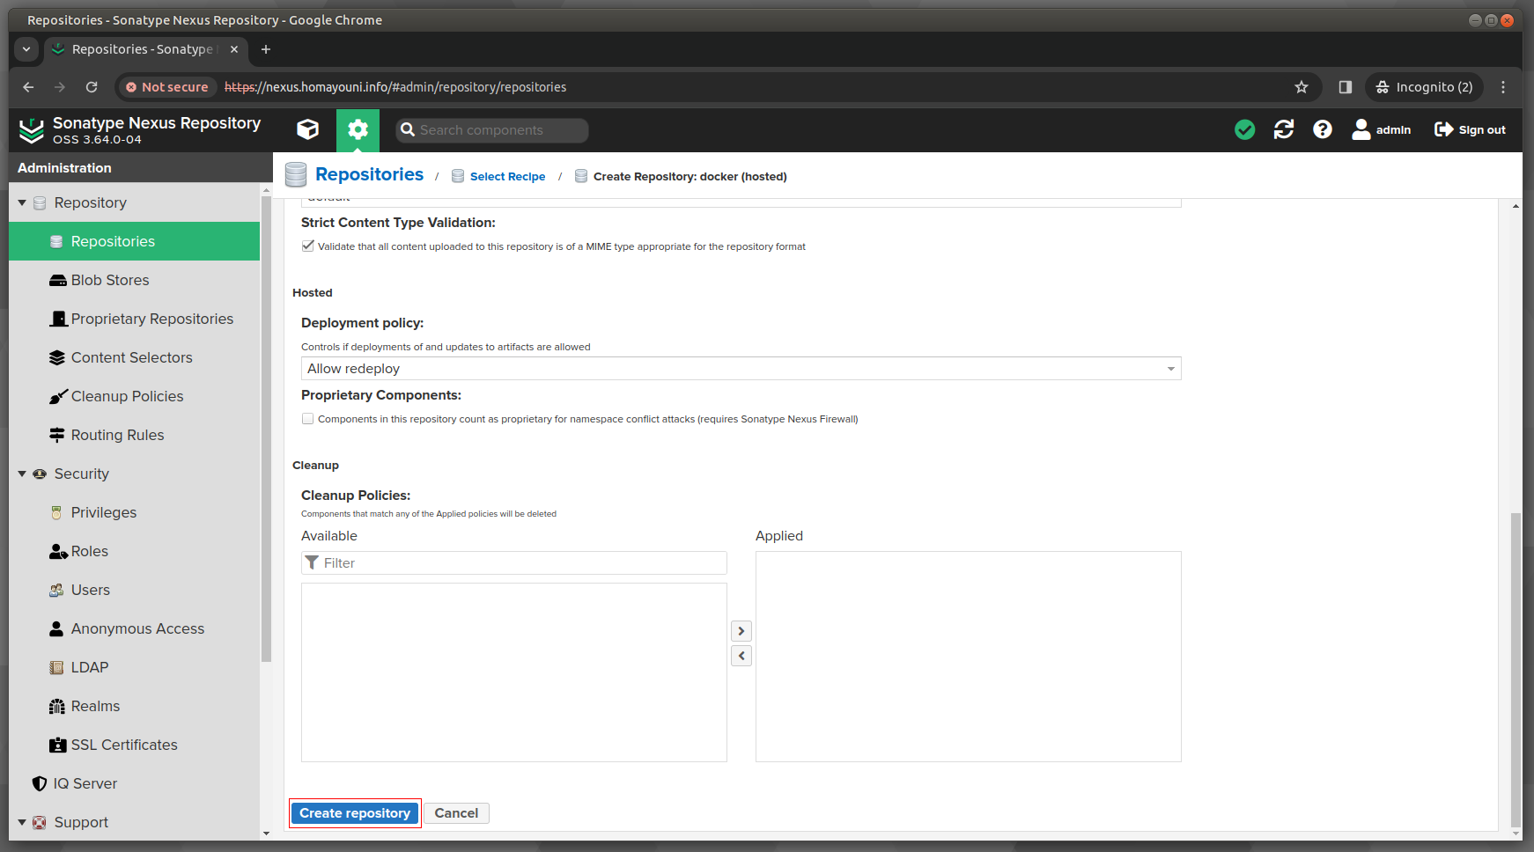Go back to Select Recipe breadcrumb
This screenshot has width=1534, height=852.
point(507,176)
